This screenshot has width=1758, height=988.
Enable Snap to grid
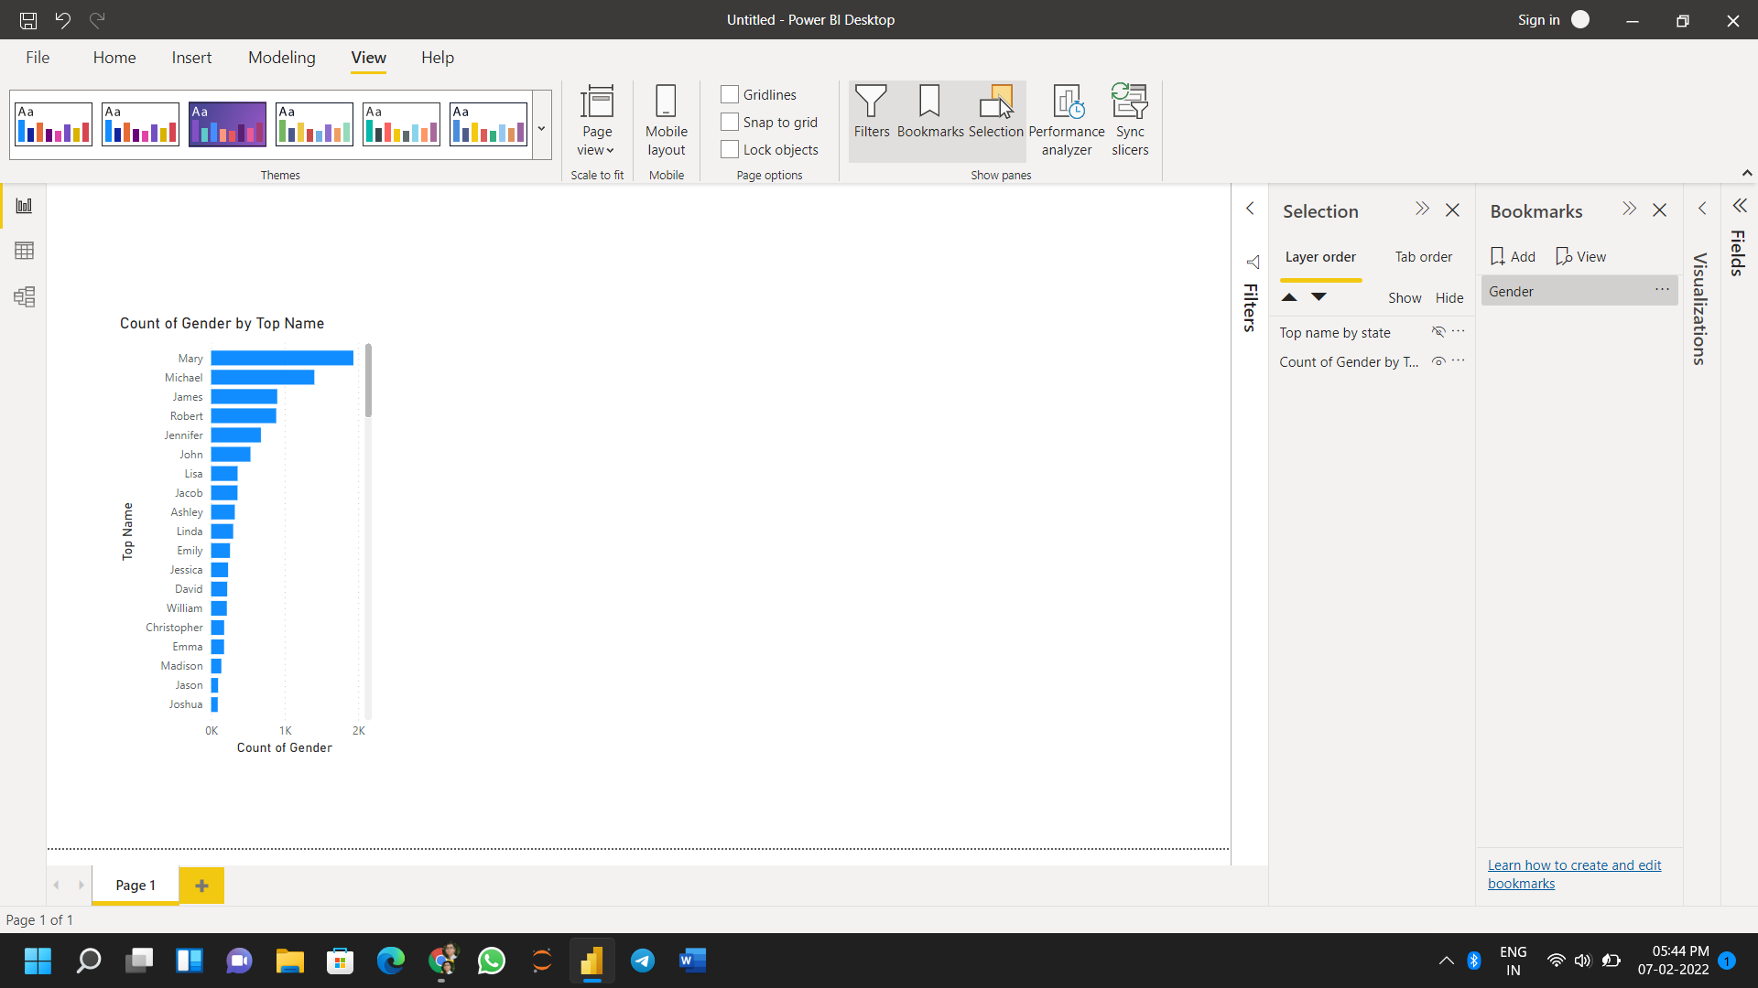pos(729,122)
